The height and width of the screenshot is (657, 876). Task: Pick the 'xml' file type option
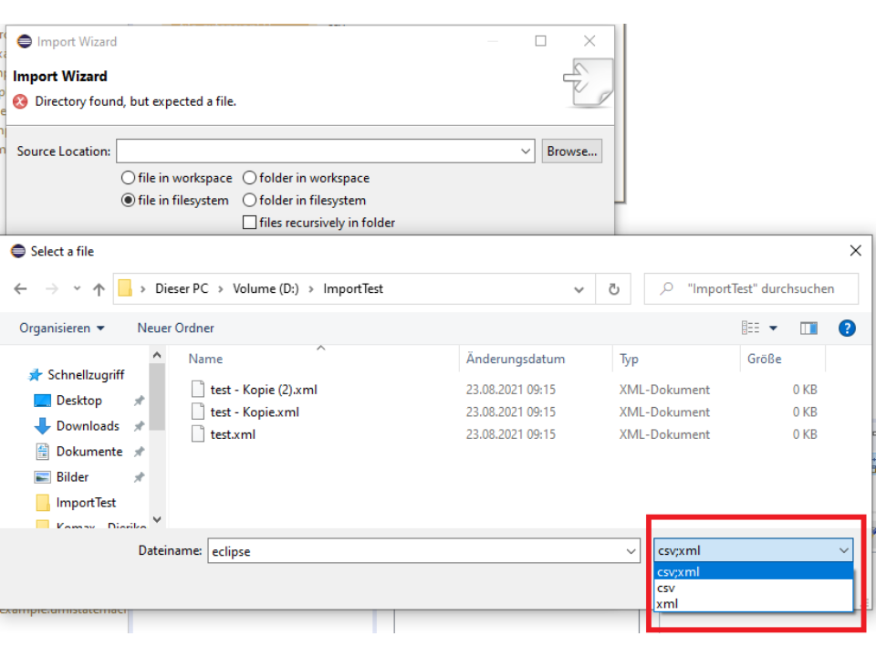coord(667,603)
